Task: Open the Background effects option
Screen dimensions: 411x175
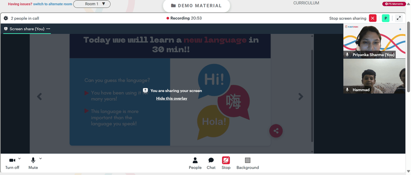Action: [248, 163]
